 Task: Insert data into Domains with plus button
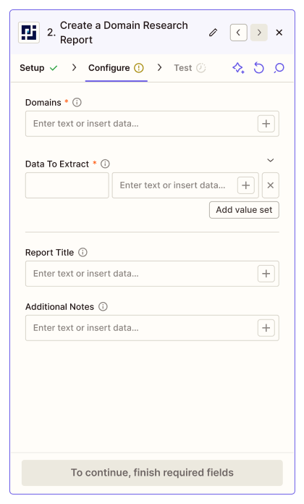[266, 124]
